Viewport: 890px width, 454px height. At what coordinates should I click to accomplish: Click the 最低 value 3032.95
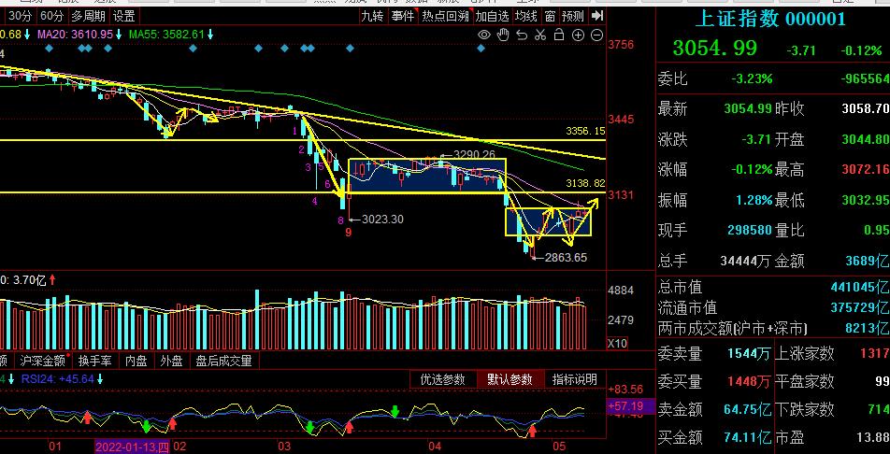866,200
